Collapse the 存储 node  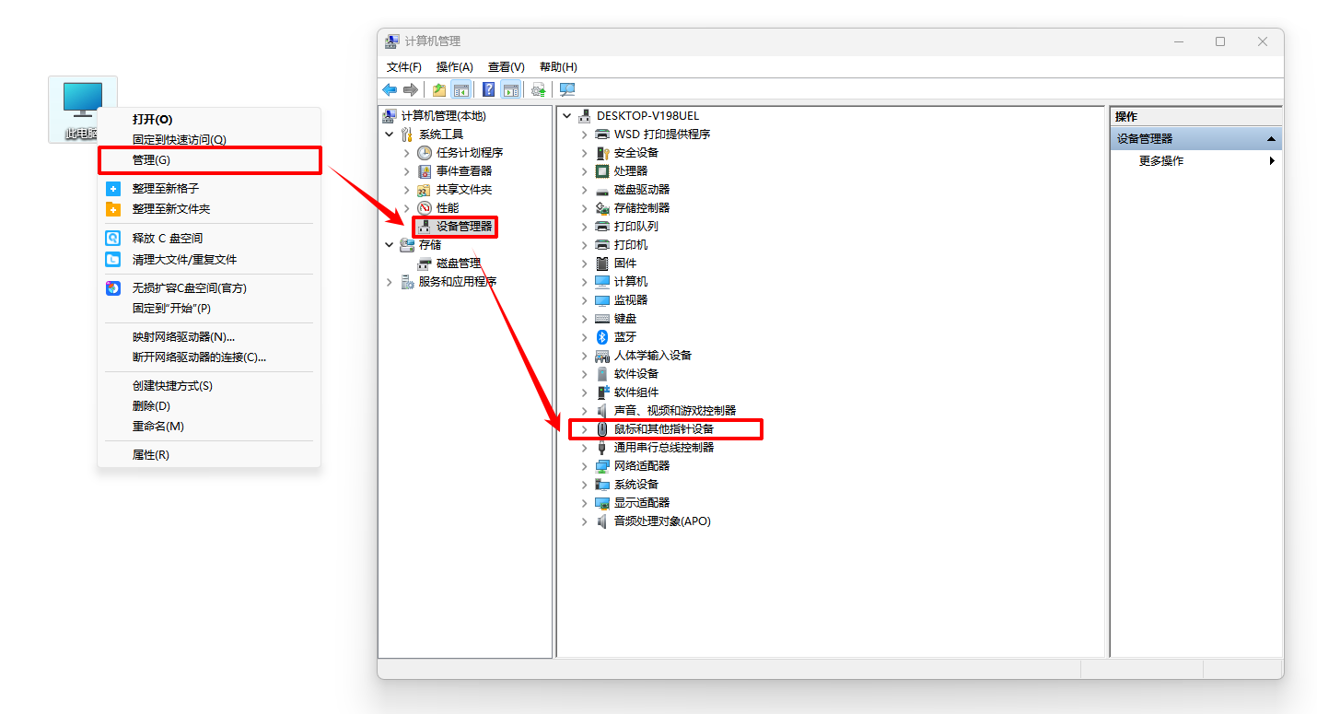pos(390,244)
